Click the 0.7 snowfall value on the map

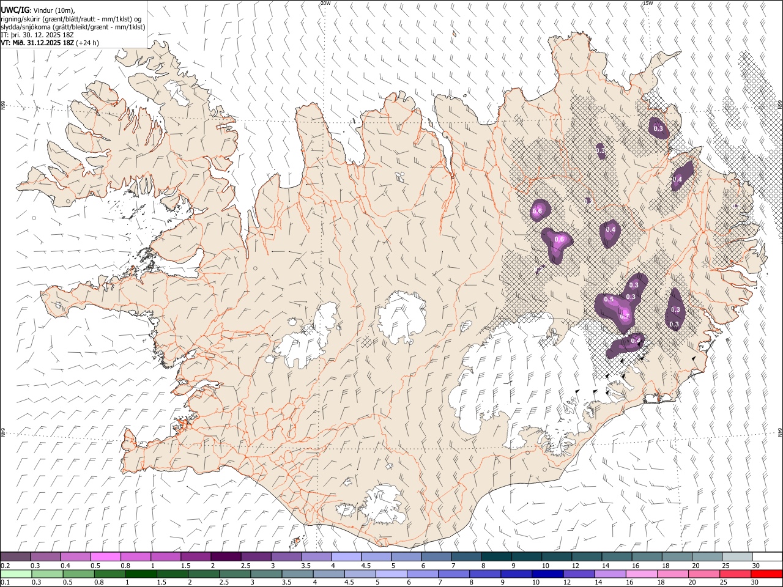625,316
